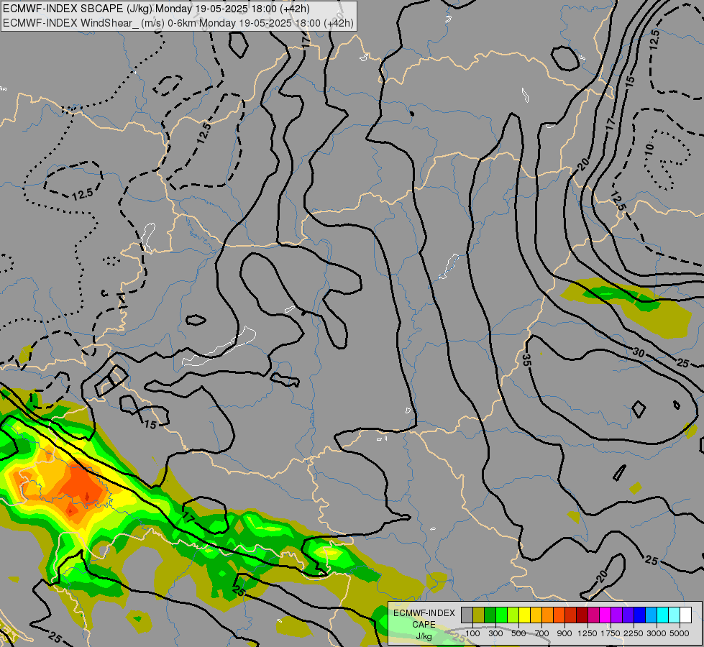The image size is (704, 647).
Task: Click the 3000 value in the legend scale
Action: 657,633
